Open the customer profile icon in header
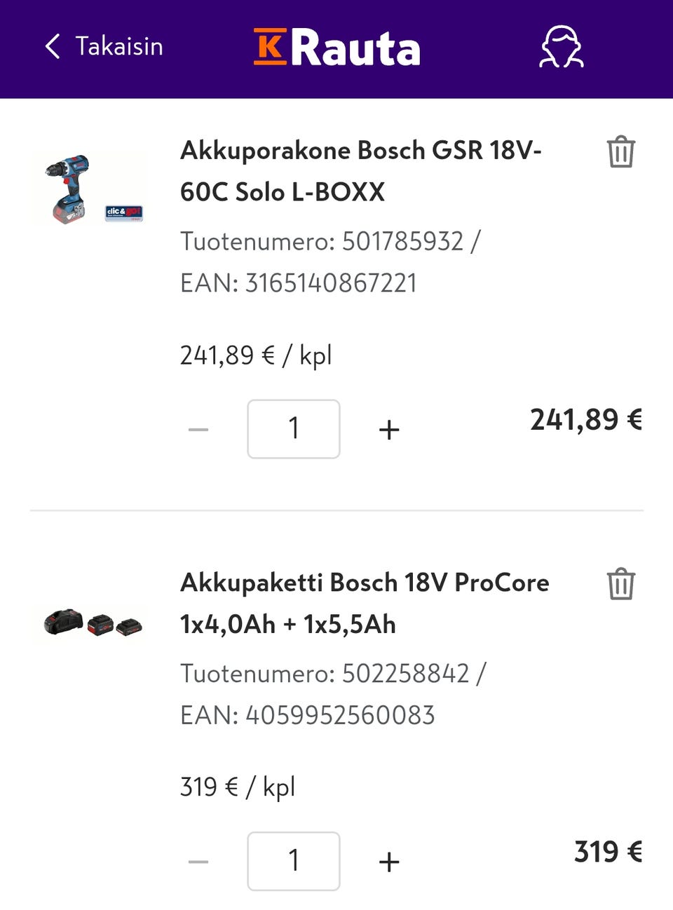The height and width of the screenshot is (910, 673). tap(561, 47)
